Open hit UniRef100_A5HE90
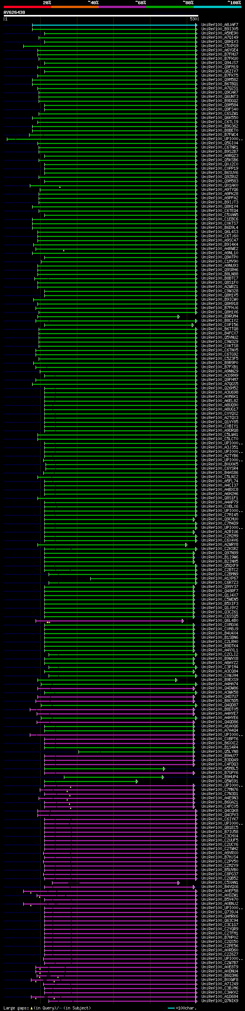The width and height of the screenshot is (245, 1011). (x=220, y=33)
